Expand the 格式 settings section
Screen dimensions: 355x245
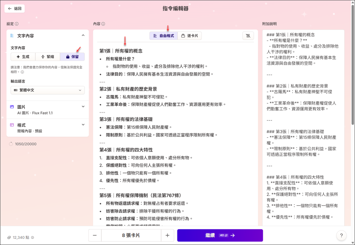point(83,124)
